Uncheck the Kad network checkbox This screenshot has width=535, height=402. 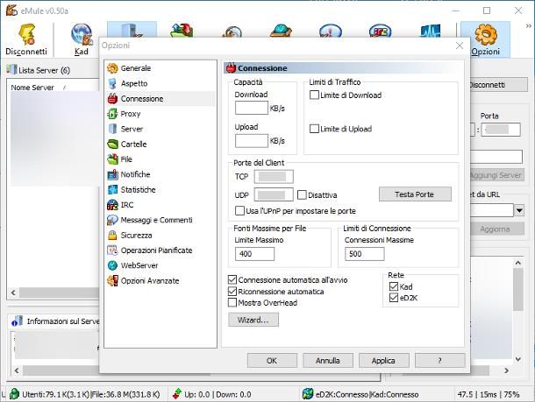point(394,286)
